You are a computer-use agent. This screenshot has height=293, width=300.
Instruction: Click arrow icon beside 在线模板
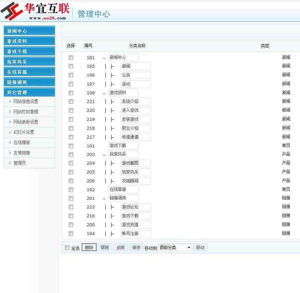click(x=10, y=142)
